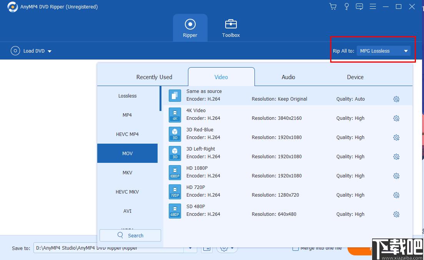
Task: Open the shopping cart purchase icon
Action: (333, 7)
